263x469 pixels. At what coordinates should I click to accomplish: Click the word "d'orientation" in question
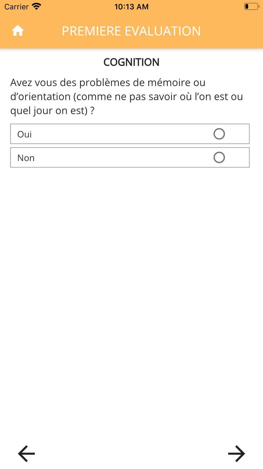[40, 97]
